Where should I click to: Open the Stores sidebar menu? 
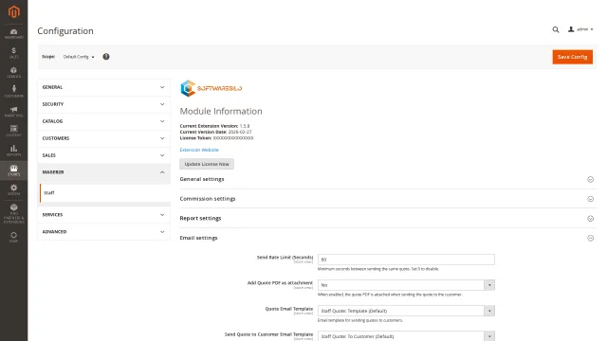point(14,170)
